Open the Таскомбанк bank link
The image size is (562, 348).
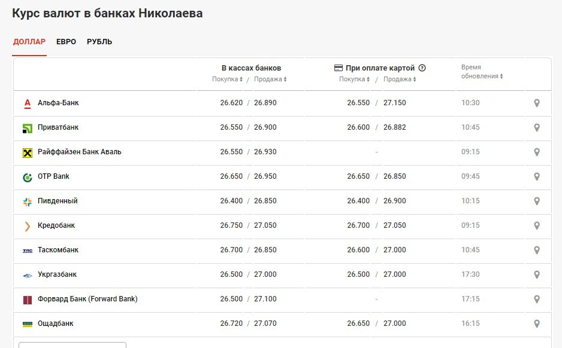pyautogui.click(x=58, y=250)
